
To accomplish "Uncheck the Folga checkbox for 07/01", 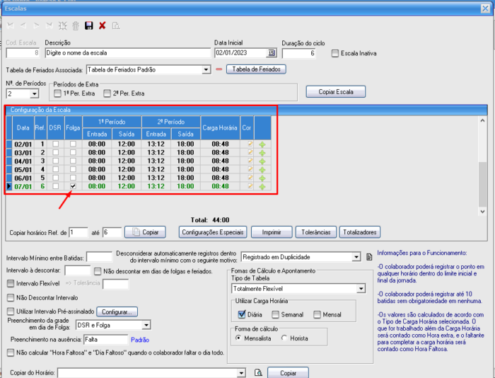I will 73,186.
